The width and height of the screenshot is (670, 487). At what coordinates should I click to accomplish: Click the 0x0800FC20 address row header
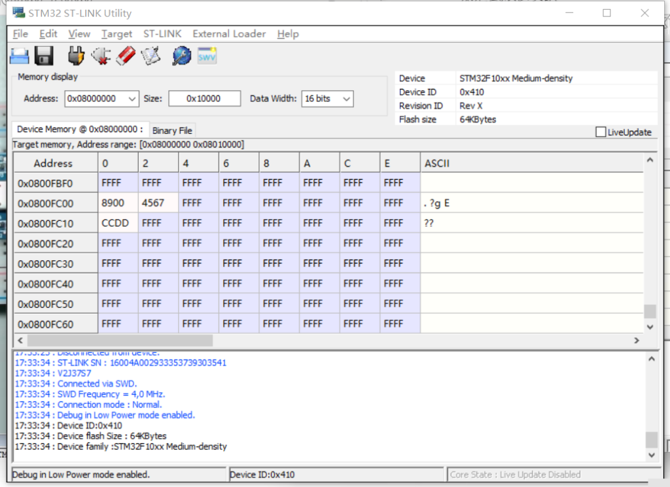tap(56, 244)
